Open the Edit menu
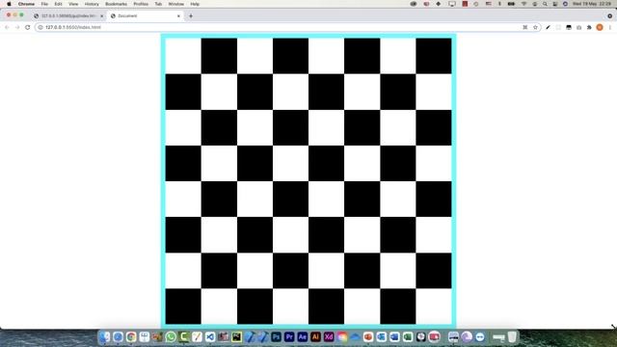 tap(58, 4)
